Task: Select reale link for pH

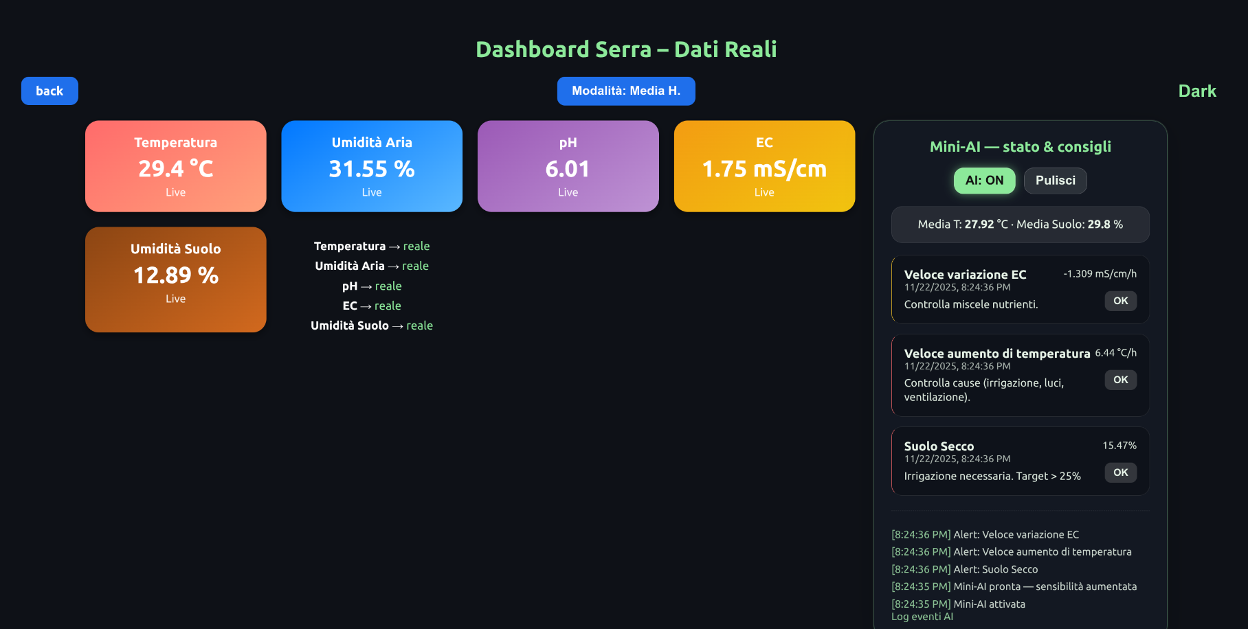Action: pyautogui.click(x=388, y=286)
